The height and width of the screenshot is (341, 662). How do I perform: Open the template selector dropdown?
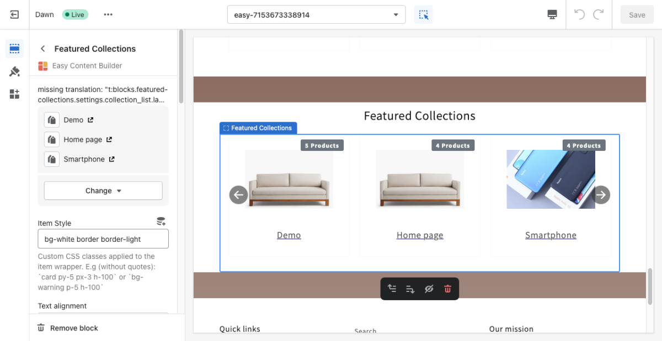pyautogui.click(x=316, y=15)
